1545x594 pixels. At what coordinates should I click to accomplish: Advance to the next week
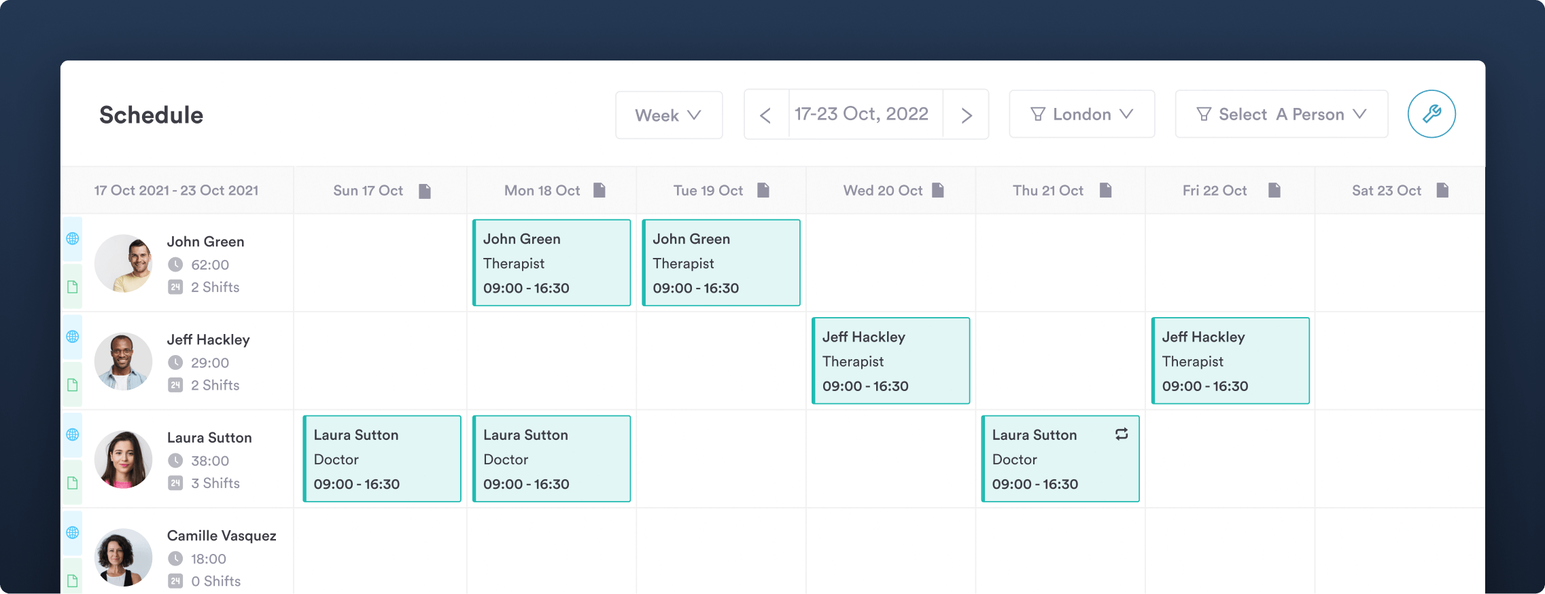pos(966,115)
